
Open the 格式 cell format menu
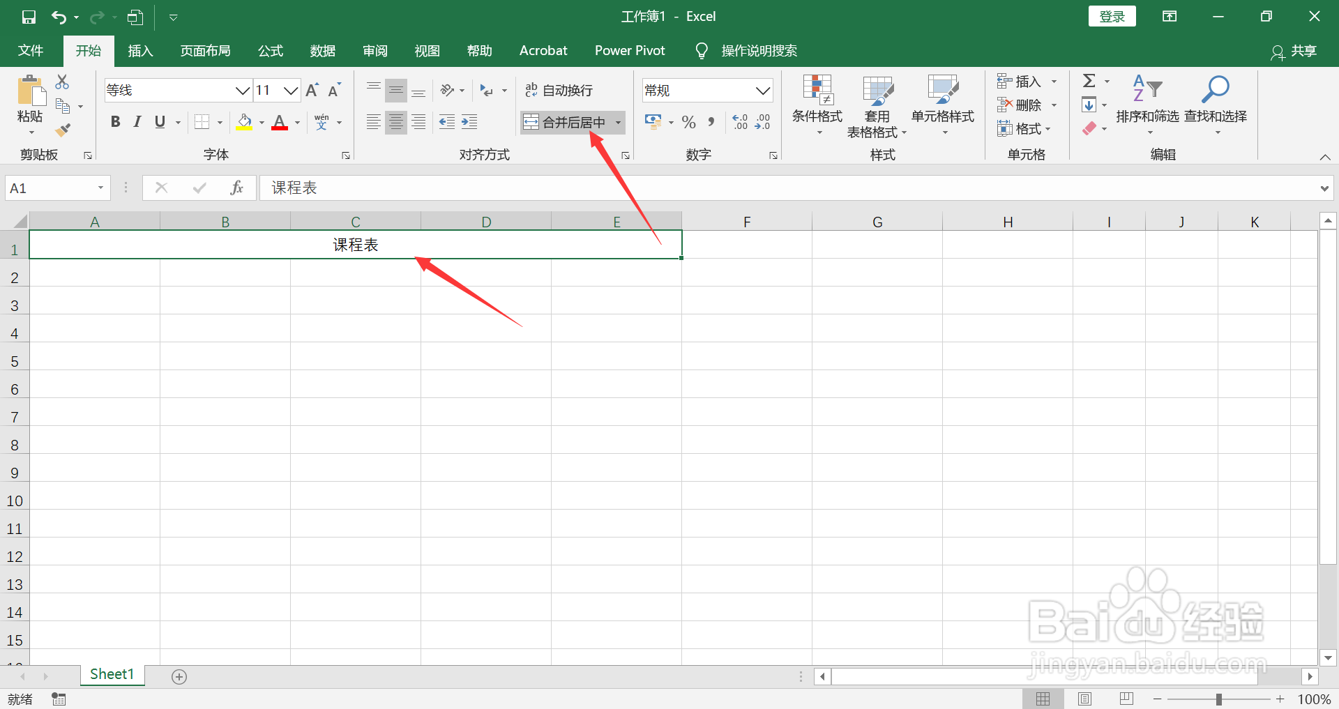1024,129
